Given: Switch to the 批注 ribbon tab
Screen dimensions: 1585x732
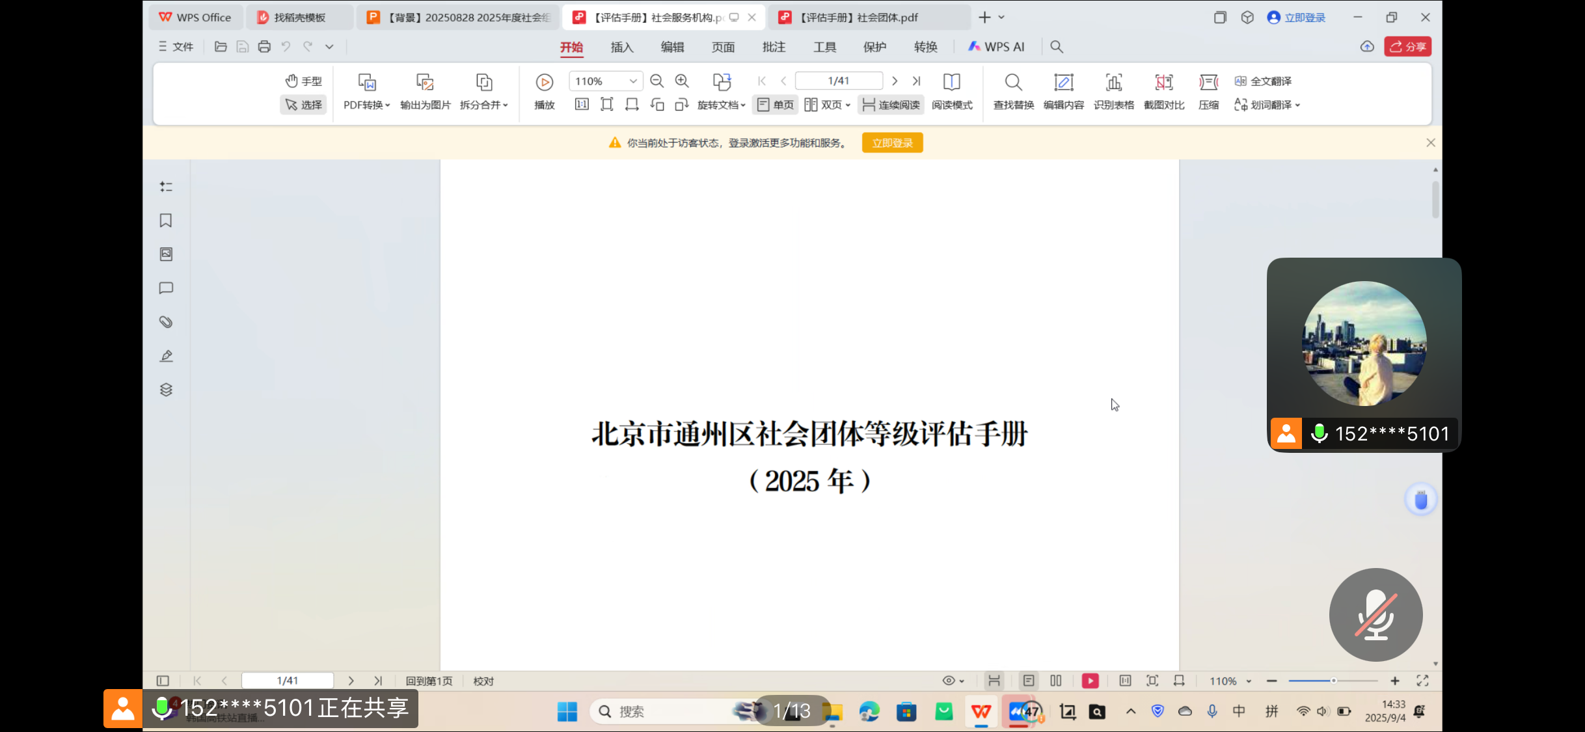Looking at the screenshot, I should point(774,47).
